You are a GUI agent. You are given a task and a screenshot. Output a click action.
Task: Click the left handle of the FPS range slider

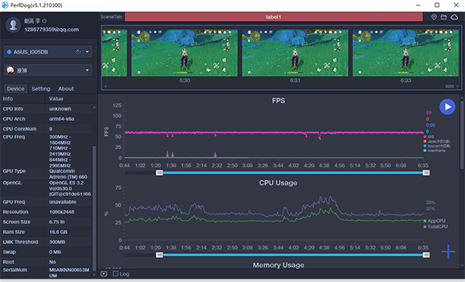click(160, 173)
